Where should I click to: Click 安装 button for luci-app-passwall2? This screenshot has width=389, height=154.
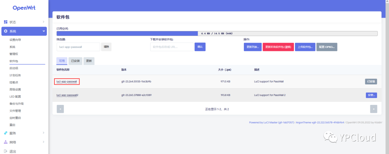tap(371, 95)
